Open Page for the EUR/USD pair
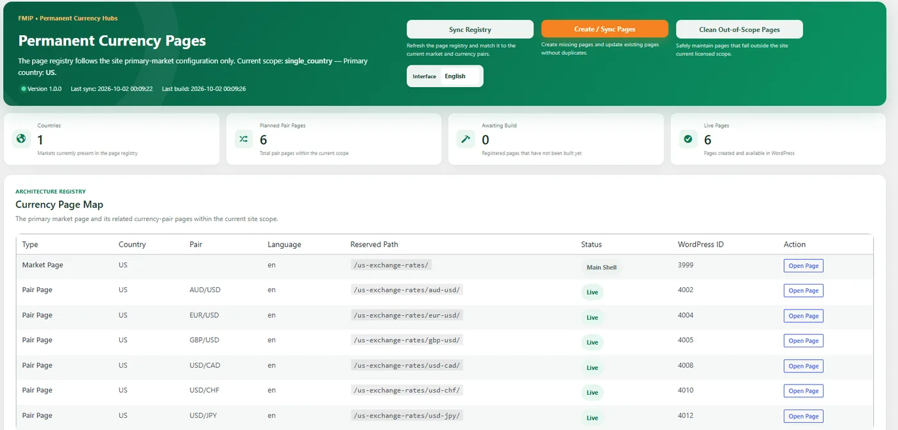This screenshot has height=430, width=898. [804, 316]
